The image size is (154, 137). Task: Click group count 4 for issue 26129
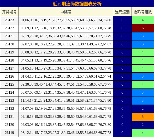(143, 52)
